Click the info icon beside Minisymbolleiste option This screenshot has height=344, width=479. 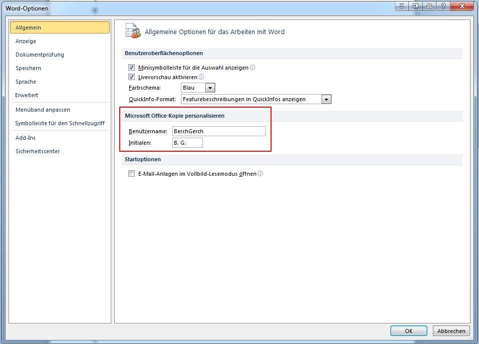pyautogui.click(x=252, y=67)
